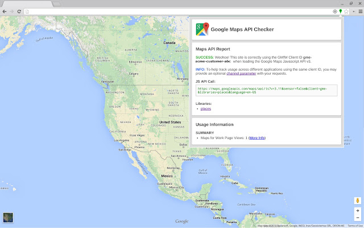Open the Chrome hamburger menu

(360, 11)
